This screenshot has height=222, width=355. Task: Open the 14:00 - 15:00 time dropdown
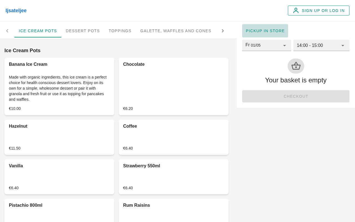(x=321, y=45)
